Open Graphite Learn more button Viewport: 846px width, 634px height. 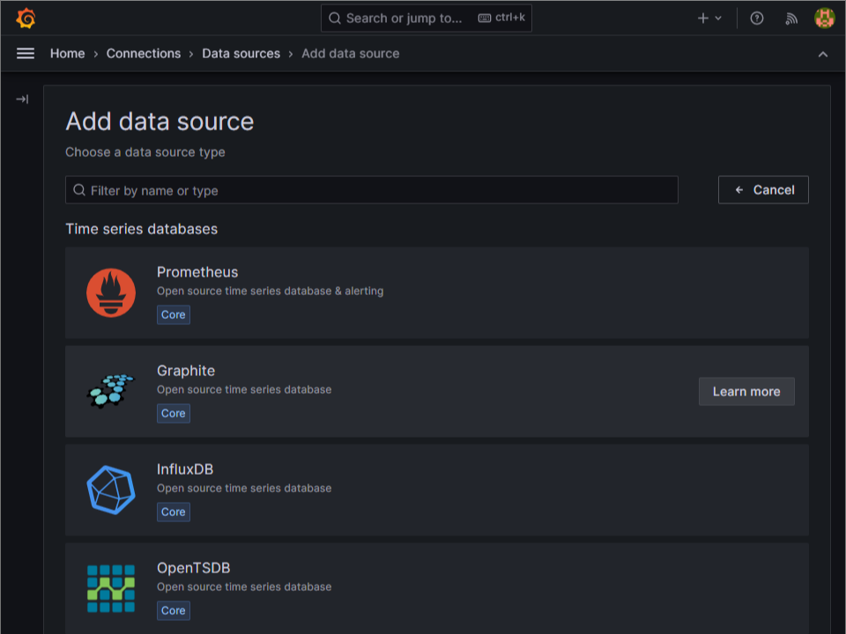pyautogui.click(x=746, y=391)
